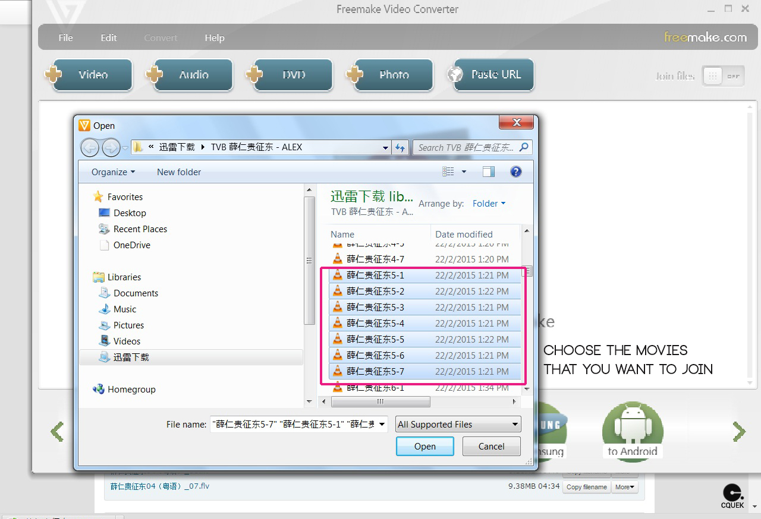This screenshot has height=519, width=761.
Task: Select file 薛仁贵征东5-6
Action: (x=425, y=356)
